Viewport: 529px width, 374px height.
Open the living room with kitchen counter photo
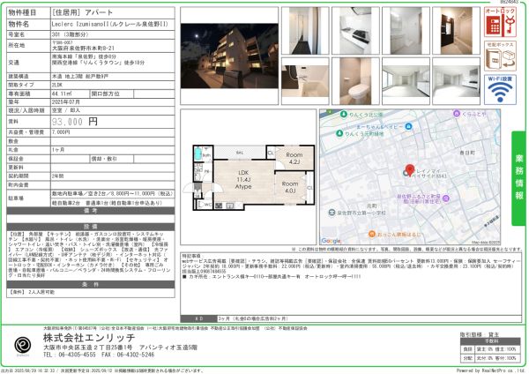(x=456, y=81)
